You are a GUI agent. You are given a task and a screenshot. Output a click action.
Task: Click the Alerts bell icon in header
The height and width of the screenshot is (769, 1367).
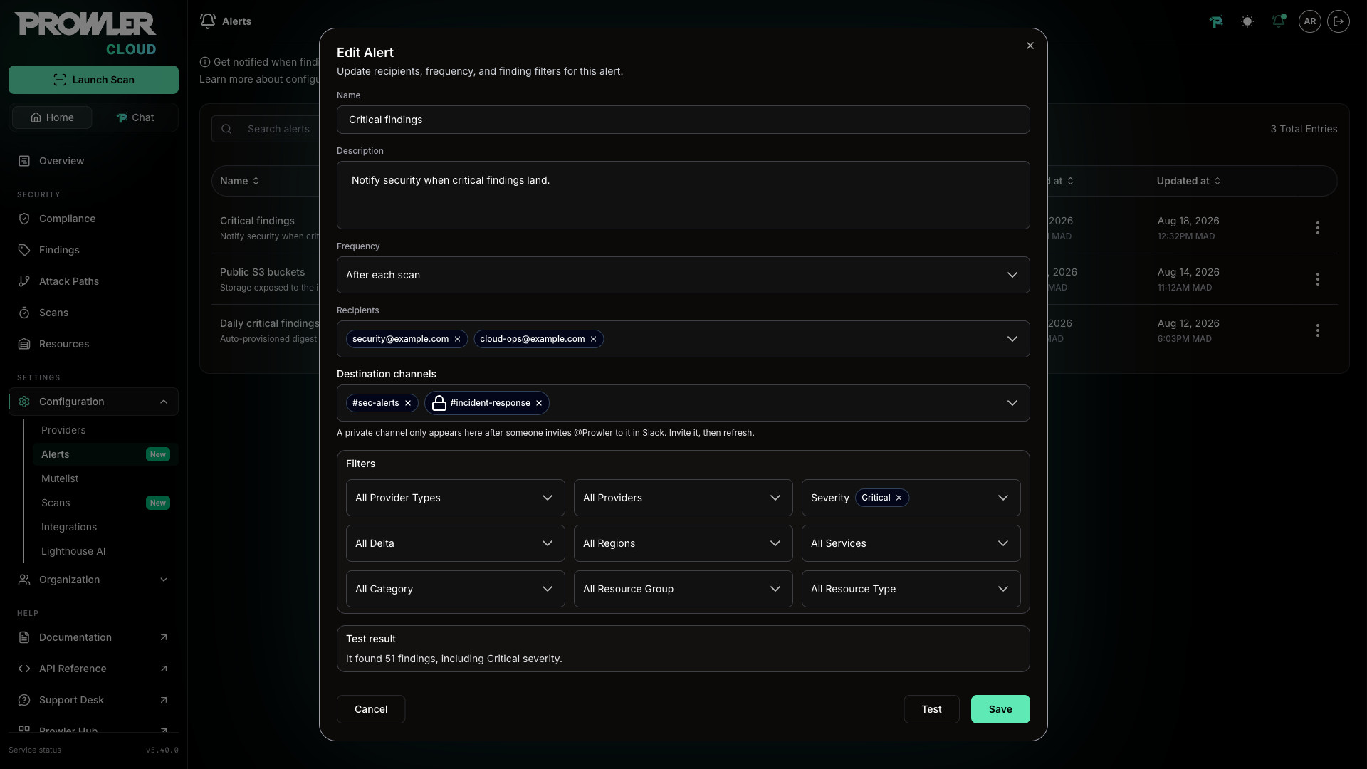(208, 21)
